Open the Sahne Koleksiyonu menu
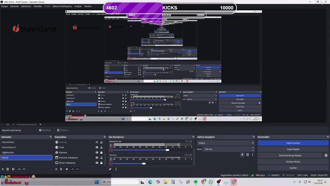Image resolution: width=330 pixels, height=186 pixels. pyautogui.click(x=62, y=6)
